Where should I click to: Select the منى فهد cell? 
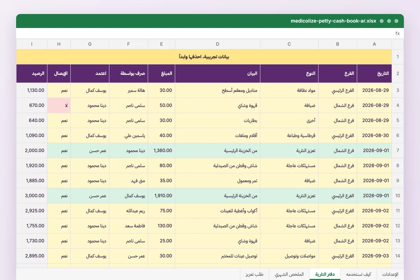point(128,181)
